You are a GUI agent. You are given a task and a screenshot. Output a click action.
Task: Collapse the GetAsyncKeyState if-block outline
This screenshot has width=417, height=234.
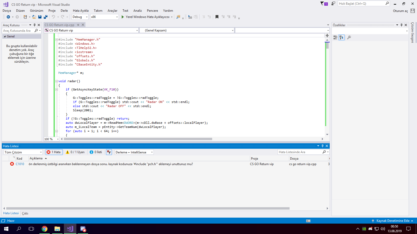57,90
